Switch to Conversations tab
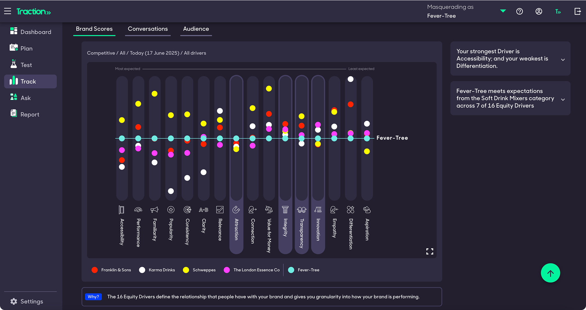The width and height of the screenshot is (586, 310). point(148,29)
